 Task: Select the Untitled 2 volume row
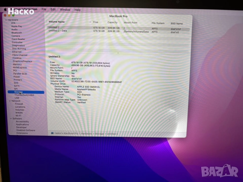118,28
